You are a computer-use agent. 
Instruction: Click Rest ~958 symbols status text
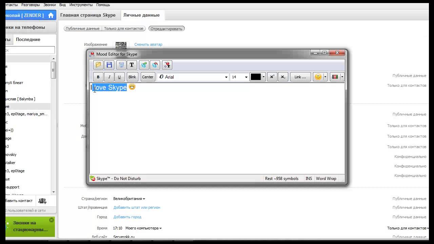(282, 179)
